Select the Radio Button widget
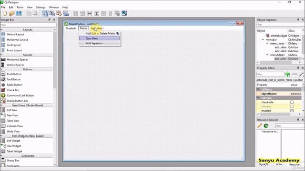The image size is (305, 171). 14,85
